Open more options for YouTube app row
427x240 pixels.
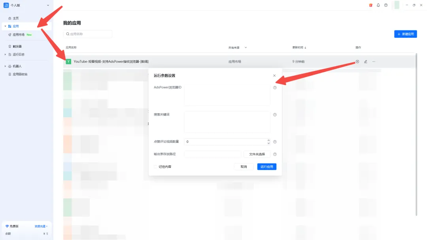tap(374, 62)
